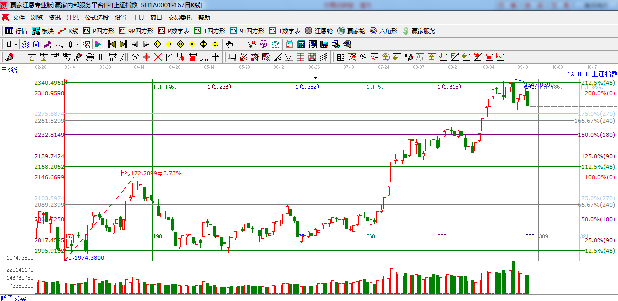Viewport: 618px width, 301px height.
Task: Expand the 日 period dropdown arrow
Action: tap(16, 44)
